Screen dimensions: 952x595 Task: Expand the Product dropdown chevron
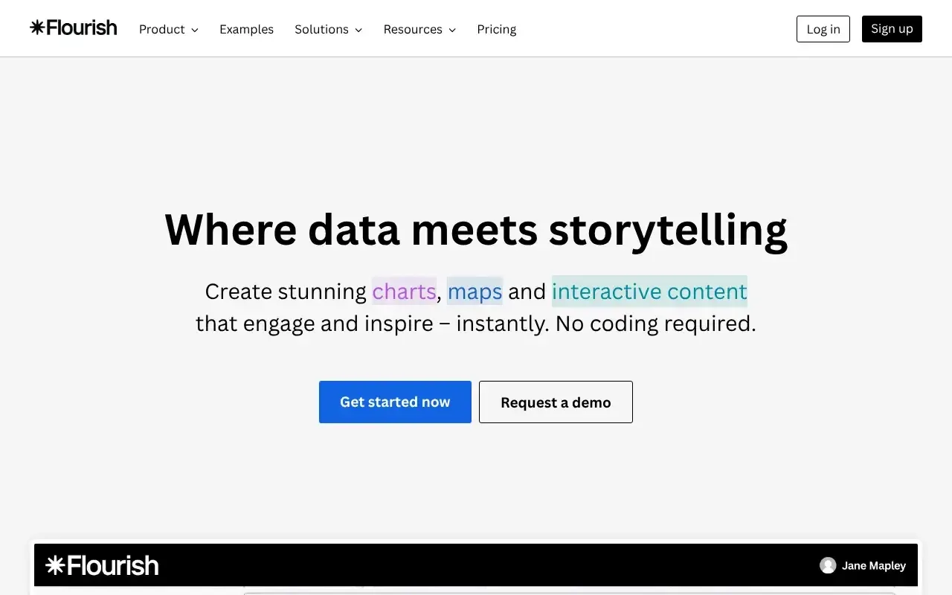click(x=195, y=30)
